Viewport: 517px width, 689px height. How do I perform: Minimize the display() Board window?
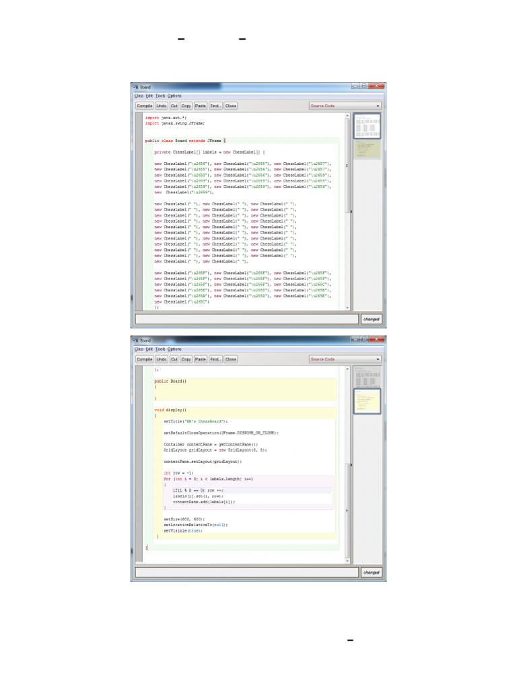pos(355,339)
